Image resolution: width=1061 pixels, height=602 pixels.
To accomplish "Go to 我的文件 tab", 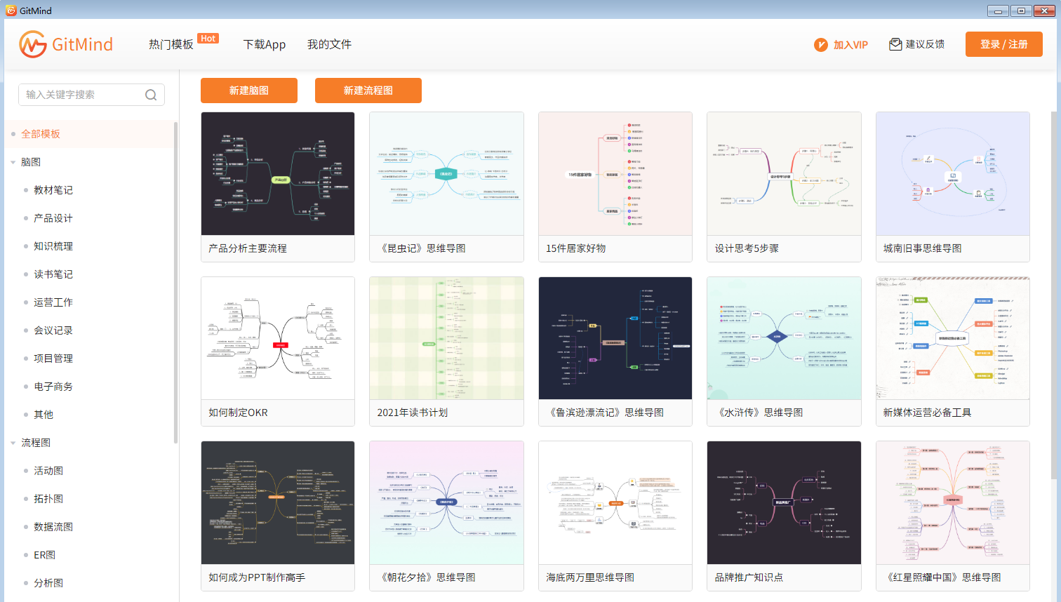I will pos(329,44).
